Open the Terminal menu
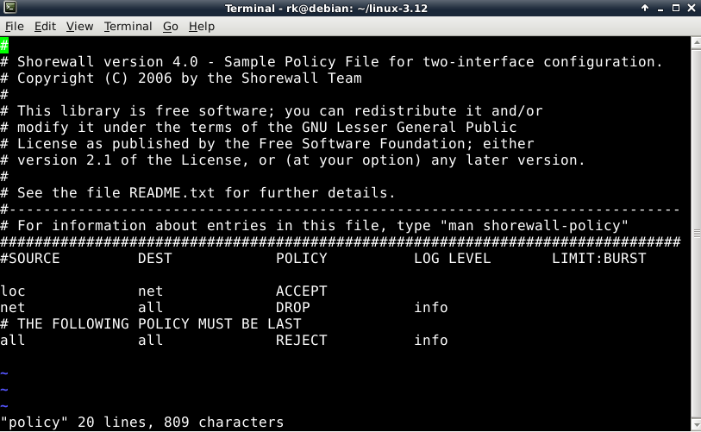Screen dimensions: 701x432 coord(128,27)
